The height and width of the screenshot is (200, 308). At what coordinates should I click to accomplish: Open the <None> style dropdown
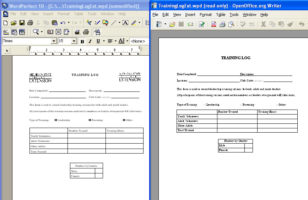click(138, 41)
